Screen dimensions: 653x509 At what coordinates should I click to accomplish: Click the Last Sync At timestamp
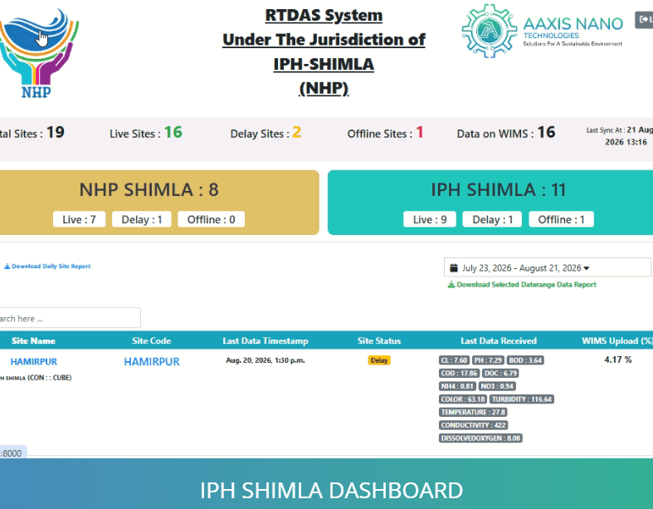pyautogui.click(x=620, y=136)
